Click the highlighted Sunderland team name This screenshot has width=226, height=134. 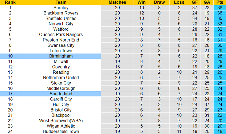click(x=61, y=94)
